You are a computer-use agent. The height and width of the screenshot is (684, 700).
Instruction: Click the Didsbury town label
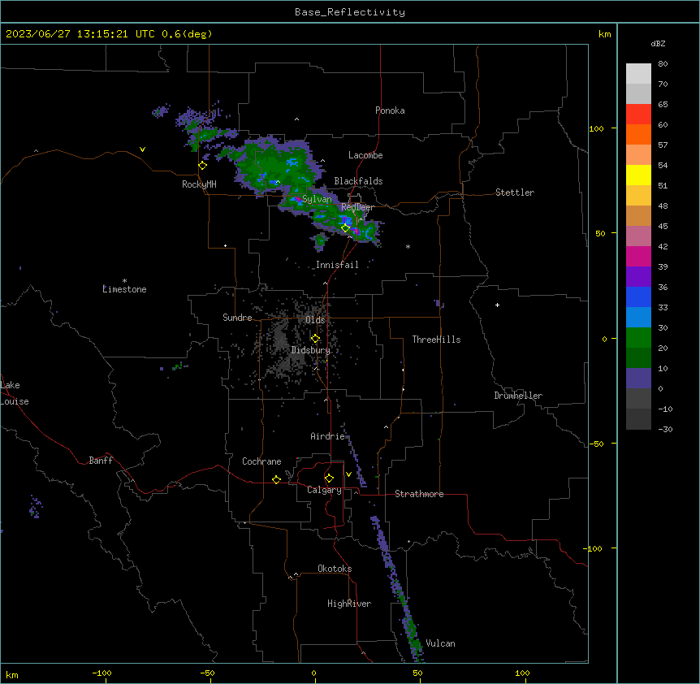[x=311, y=350]
